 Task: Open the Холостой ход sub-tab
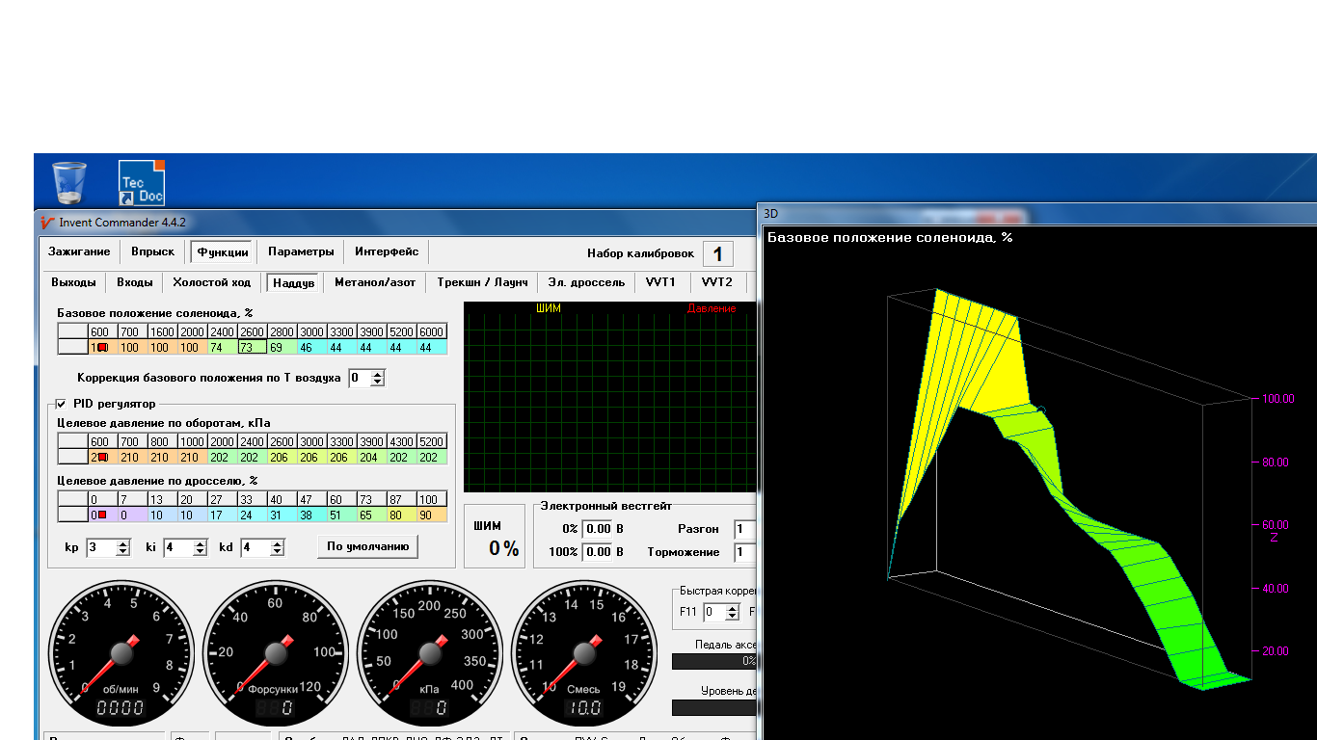211,282
